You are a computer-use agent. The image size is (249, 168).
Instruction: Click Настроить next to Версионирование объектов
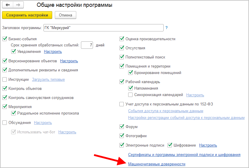coord(69,61)
